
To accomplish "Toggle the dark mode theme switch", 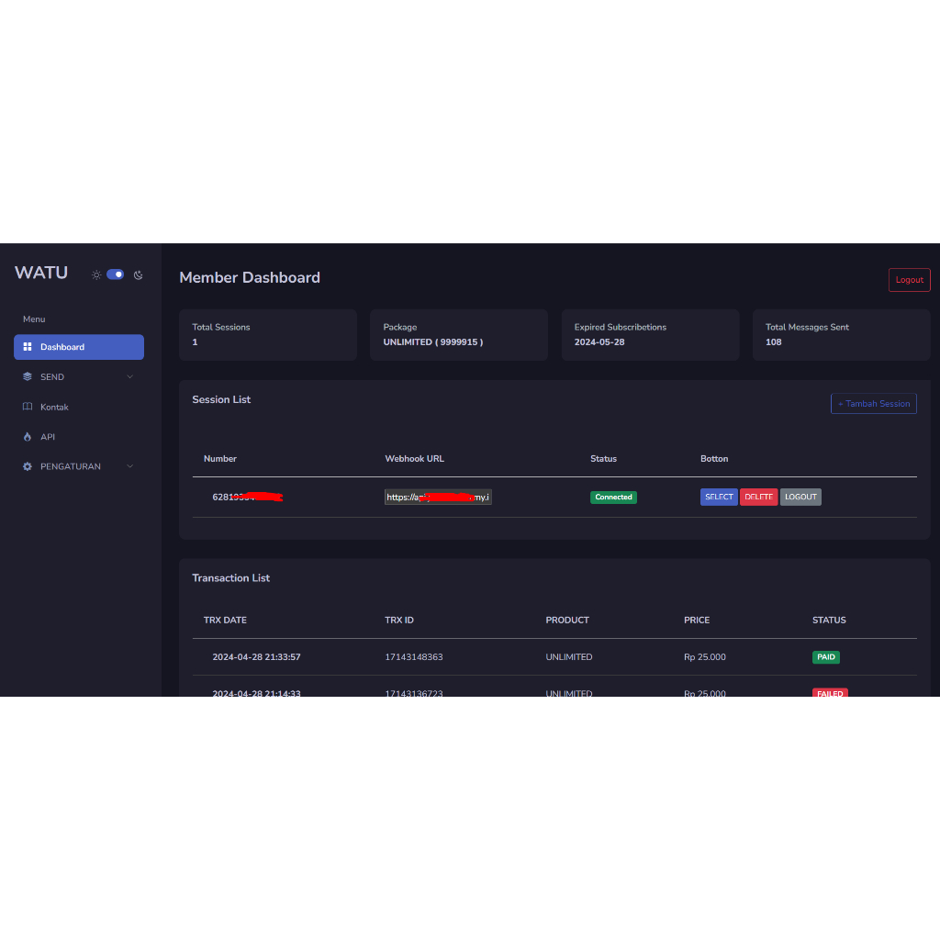I will [x=116, y=274].
